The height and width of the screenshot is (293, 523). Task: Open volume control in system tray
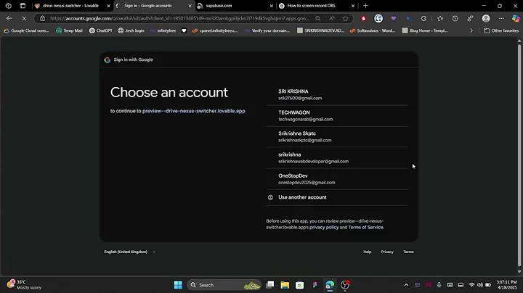pyautogui.click(x=480, y=285)
